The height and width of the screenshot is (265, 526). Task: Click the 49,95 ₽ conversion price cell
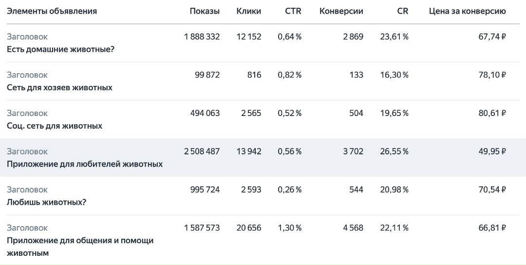click(492, 151)
